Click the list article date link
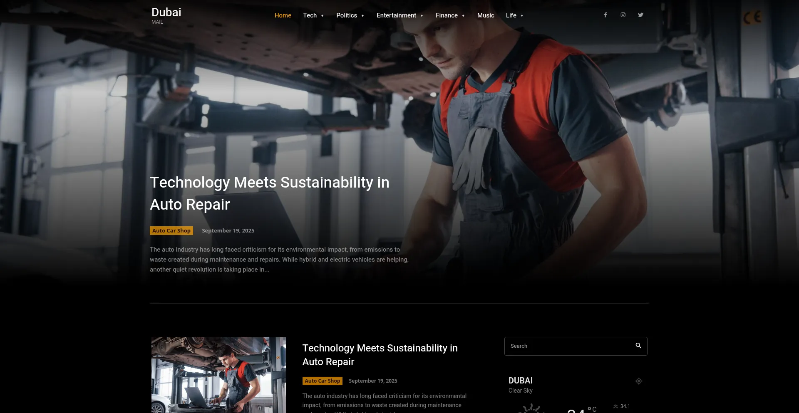Image resolution: width=799 pixels, height=413 pixels. coord(373,381)
